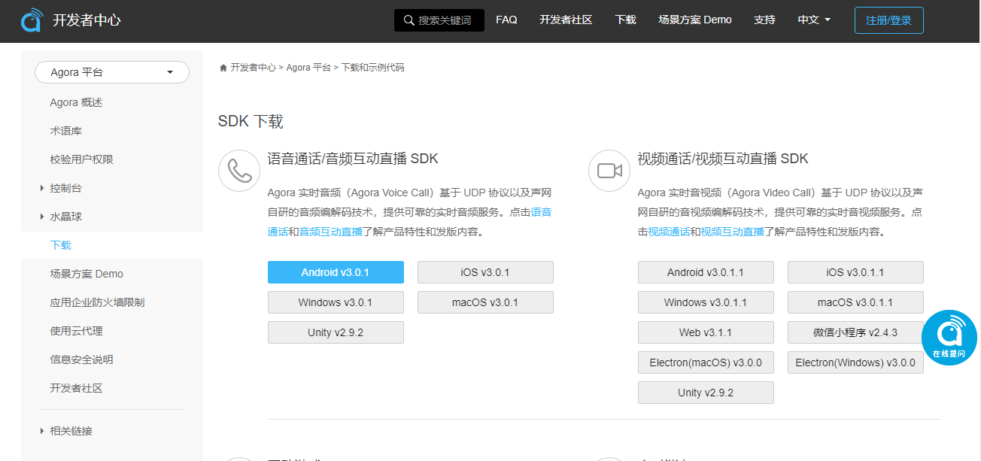Image resolution: width=981 pixels, height=461 pixels.
Task: Download Electron(macOS) v3.0.0 SDK
Action: (x=706, y=362)
